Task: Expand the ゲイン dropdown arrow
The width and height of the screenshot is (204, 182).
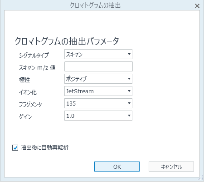Action: coord(129,116)
